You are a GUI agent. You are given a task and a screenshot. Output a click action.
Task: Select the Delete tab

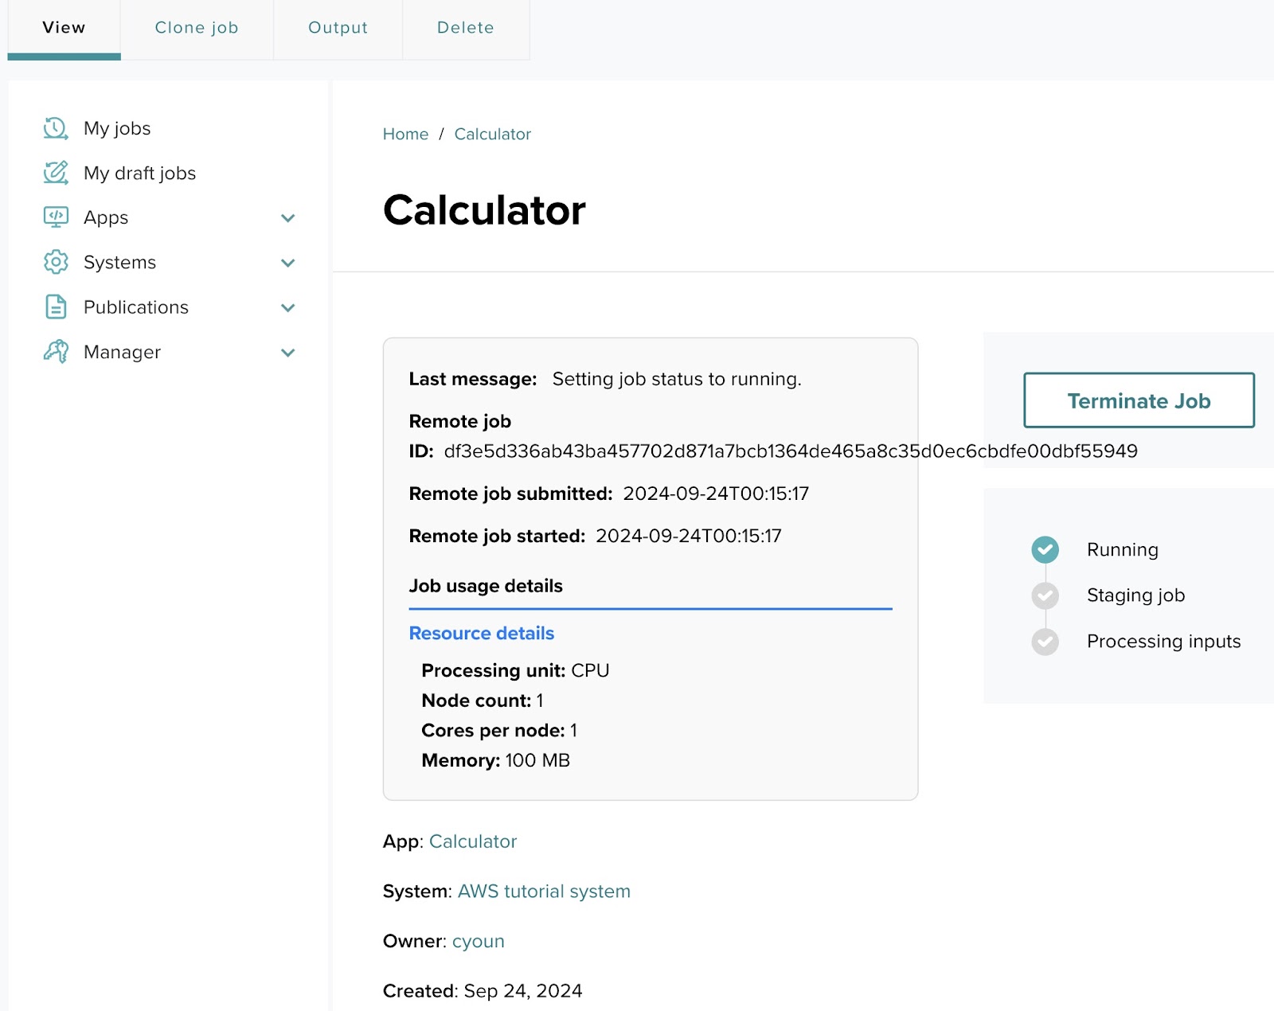point(466,28)
